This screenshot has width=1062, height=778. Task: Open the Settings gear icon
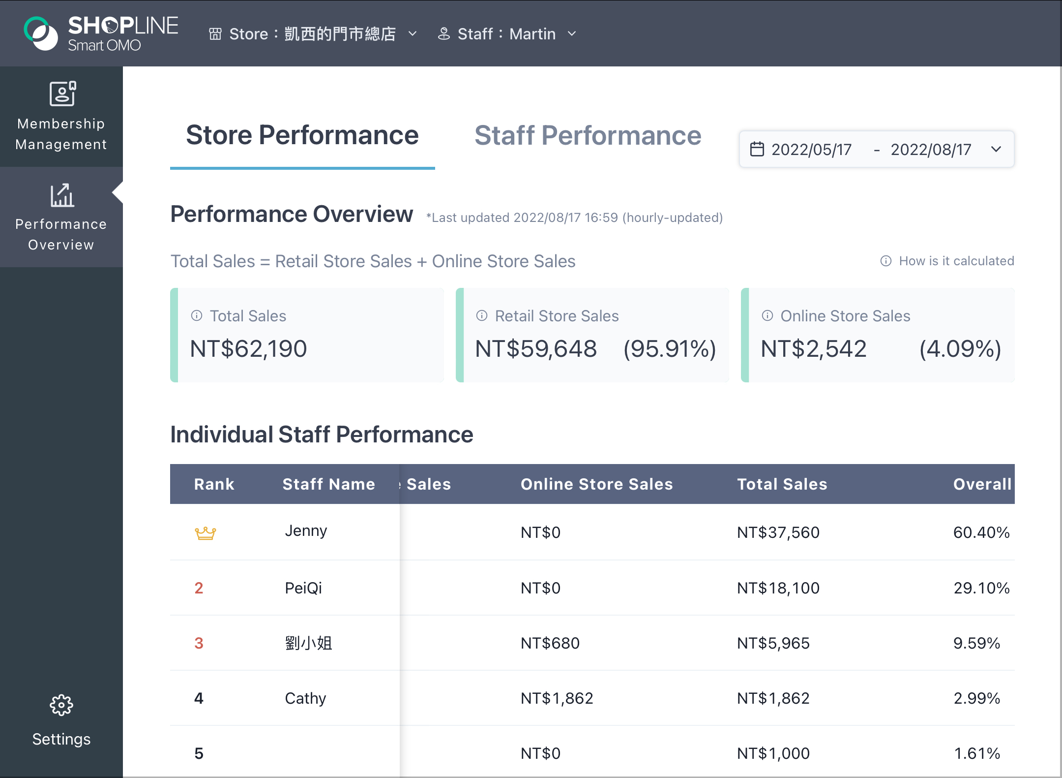tap(61, 705)
